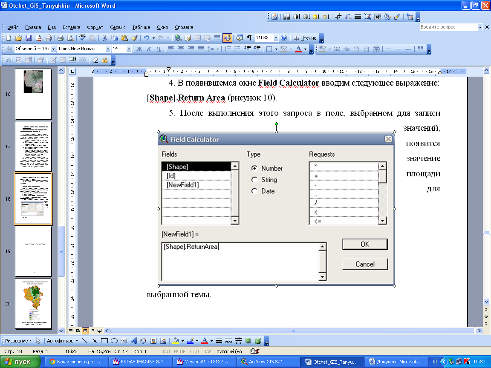Create a new blank document

[x=9, y=38]
